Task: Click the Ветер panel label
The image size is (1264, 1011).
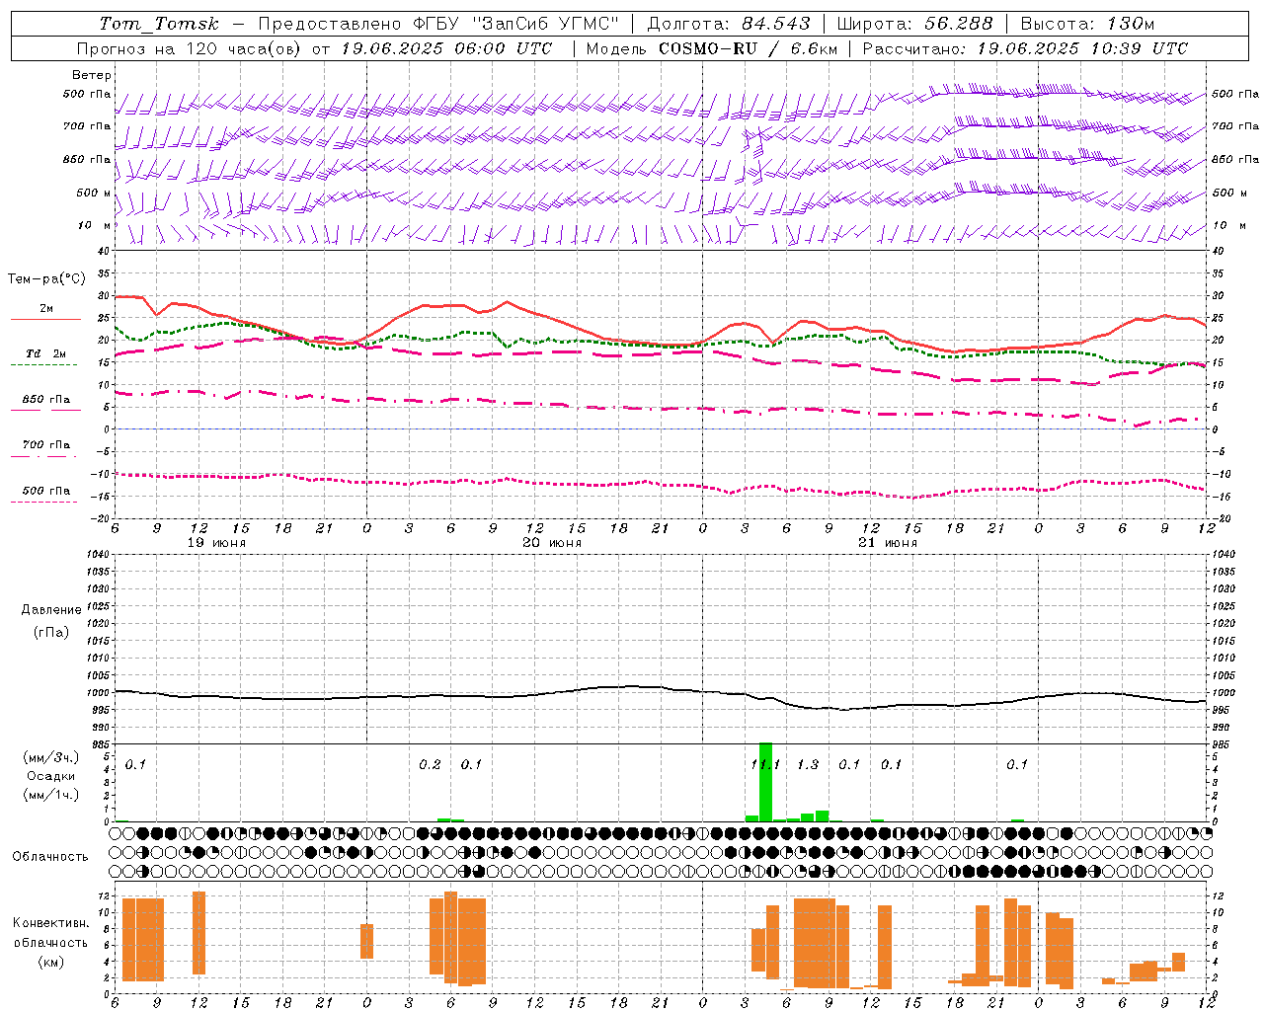Action: (92, 75)
